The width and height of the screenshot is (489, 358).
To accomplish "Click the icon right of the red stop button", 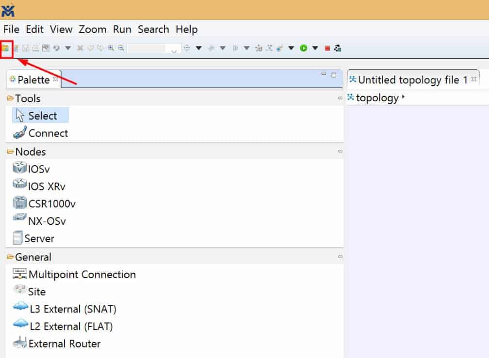I will 338,48.
